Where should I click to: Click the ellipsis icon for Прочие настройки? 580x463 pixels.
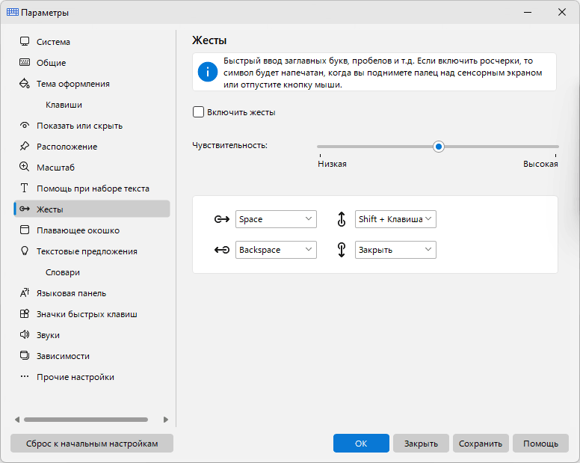[x=25, y=376]
